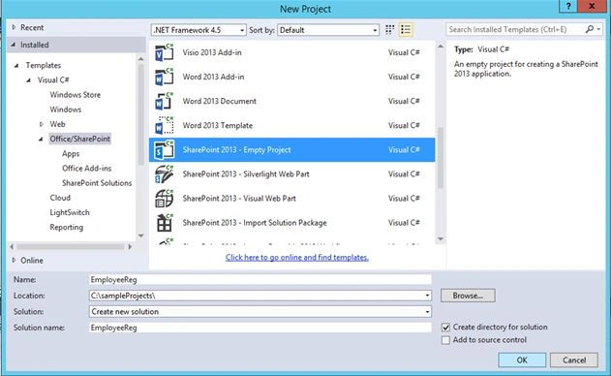Screen dimensions: 611x376
Task: Select the Windows template category
Action: coord(66,110)
